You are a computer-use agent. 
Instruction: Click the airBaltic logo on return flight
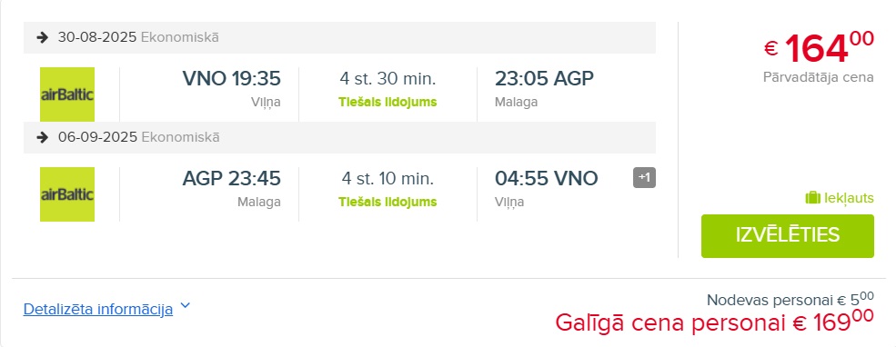(67, 194)
